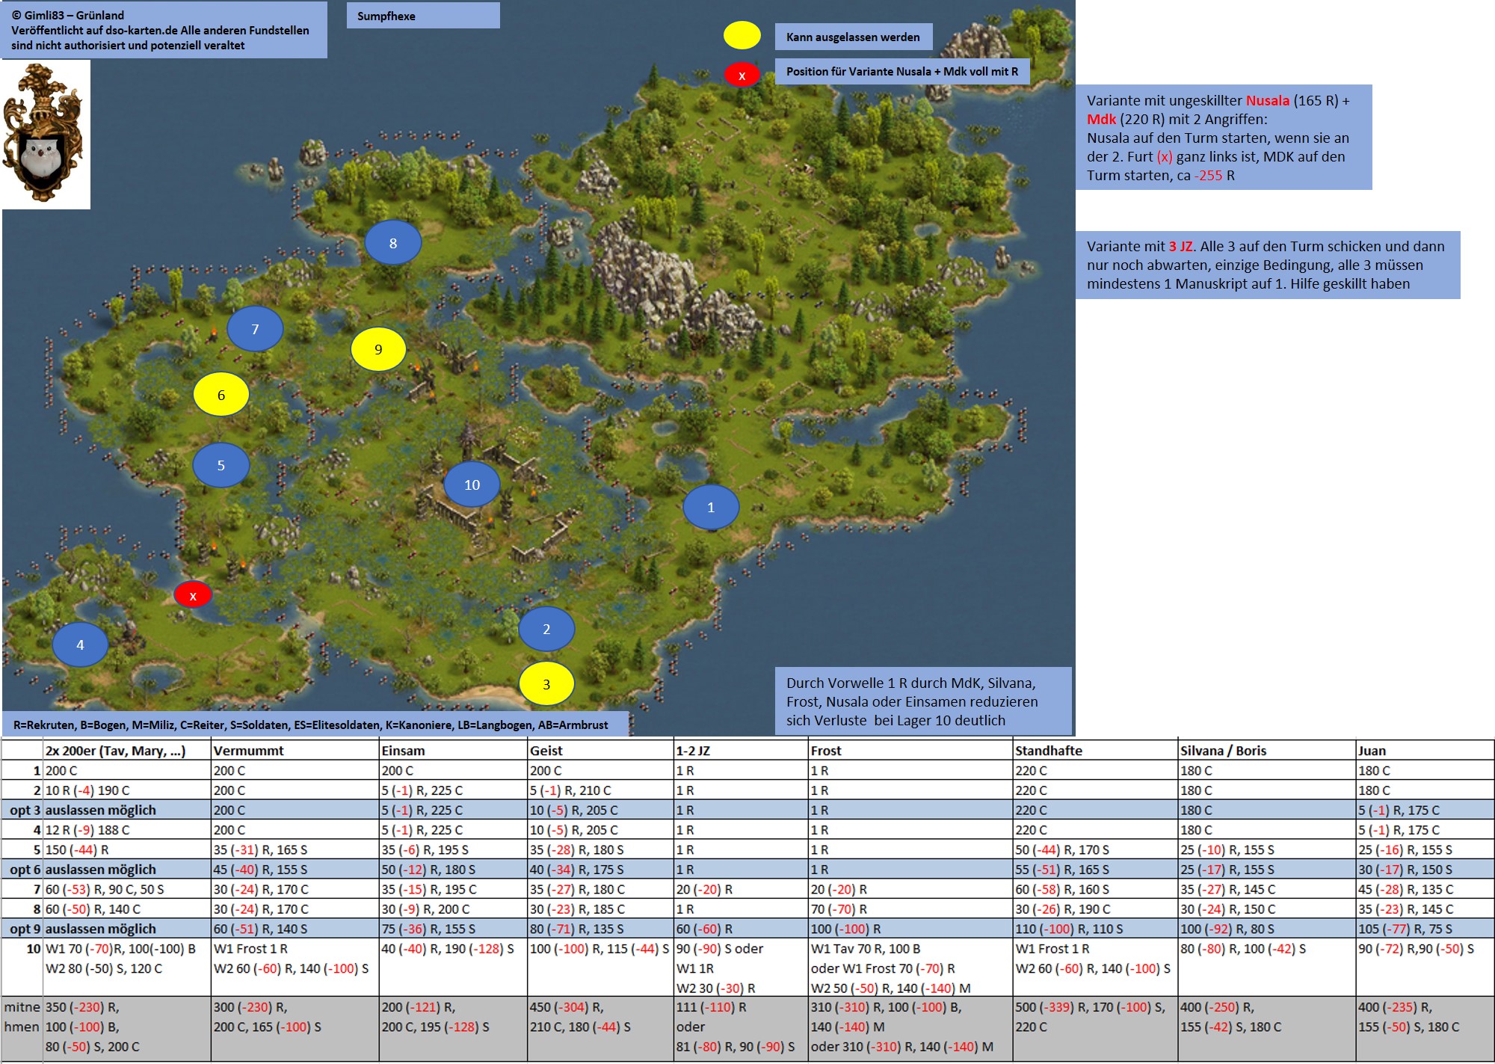Click blue camp marker number 10
1495x1064 pixels.
click(472, 485)
